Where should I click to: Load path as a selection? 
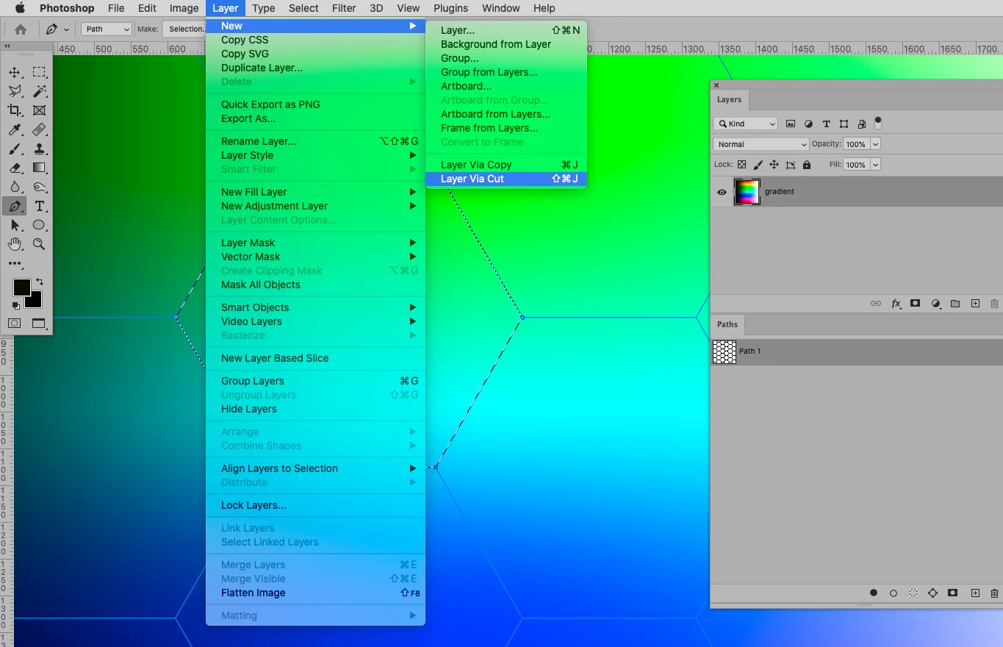(913, 593)
